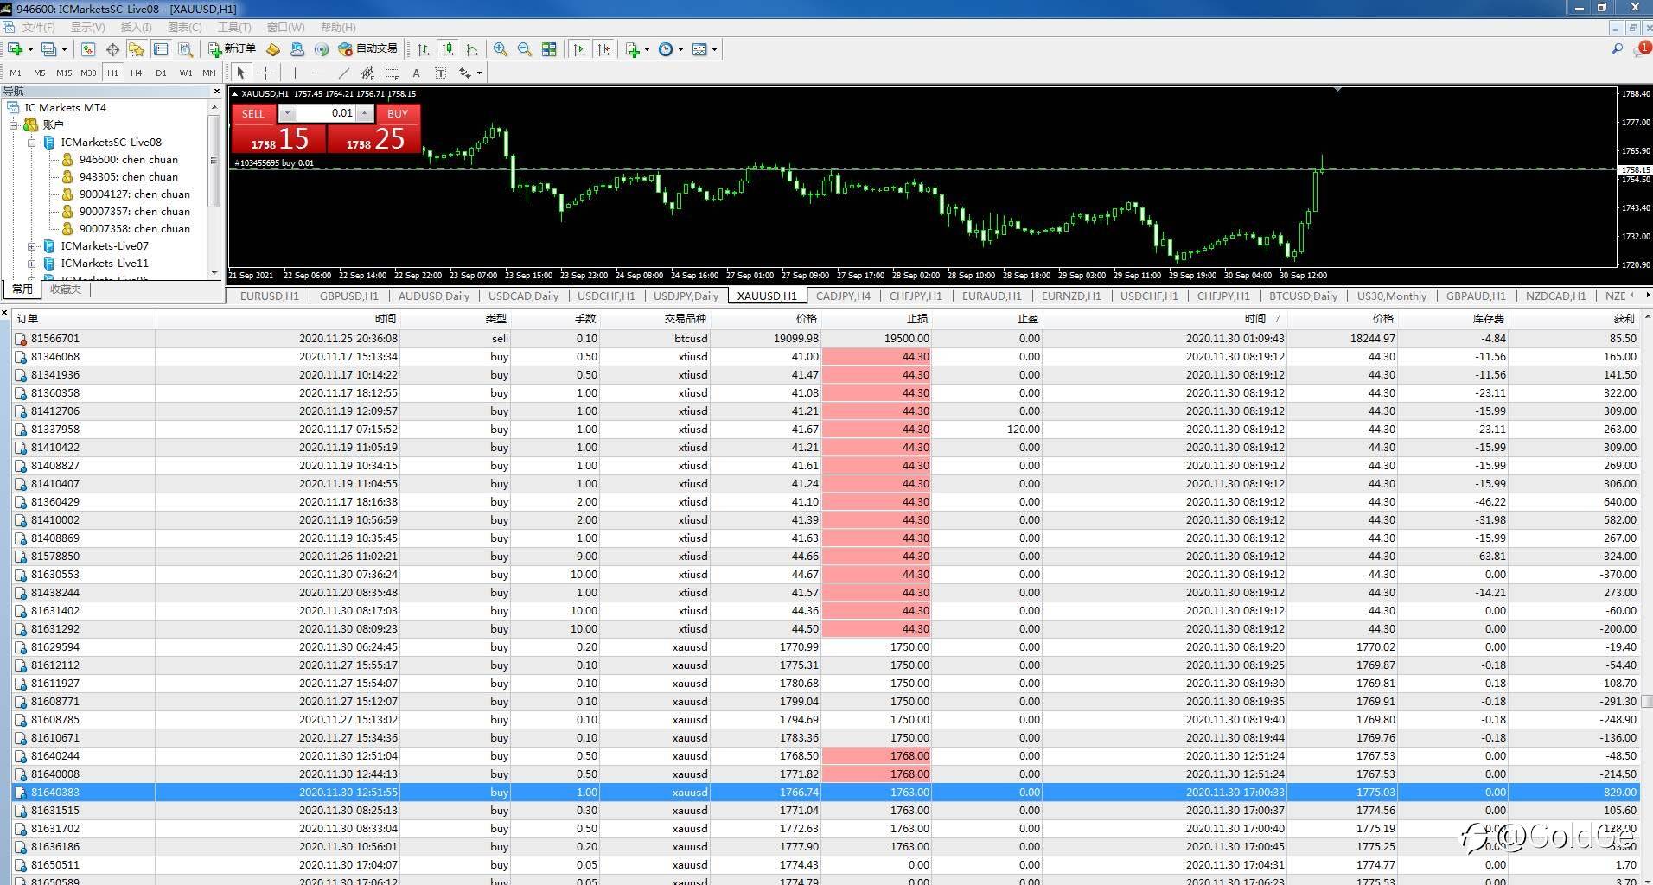Select the crosshair cursor tool
Screen dimensions: 1653x885
click(266, 73)
